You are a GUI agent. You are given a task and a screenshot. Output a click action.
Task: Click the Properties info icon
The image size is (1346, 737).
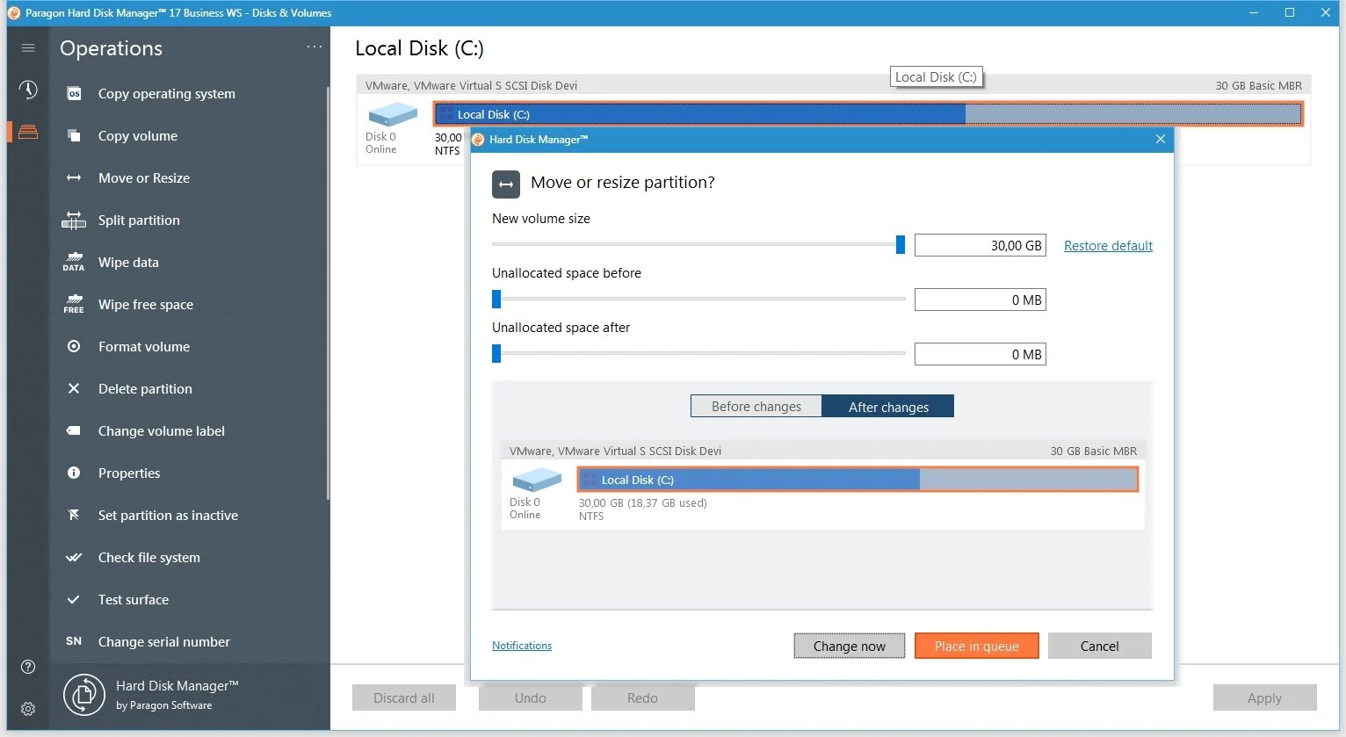click(x=74, y=473)
